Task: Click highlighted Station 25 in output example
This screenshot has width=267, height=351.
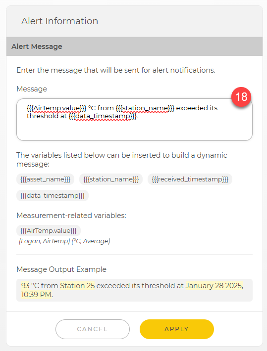Action: click(77, 286)
